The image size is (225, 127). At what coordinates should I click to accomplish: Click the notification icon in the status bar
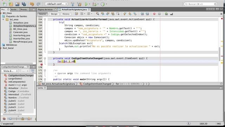pos(188,123)
